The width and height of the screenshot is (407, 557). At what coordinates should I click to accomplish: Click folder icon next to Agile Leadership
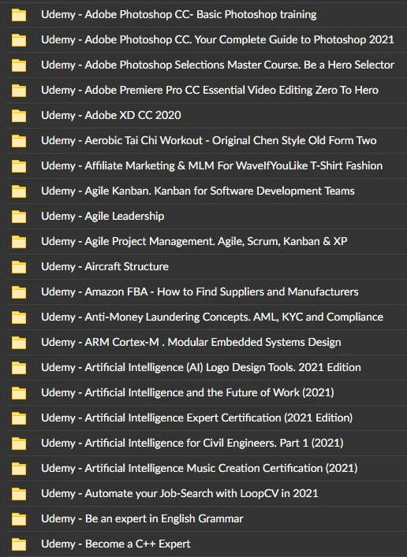pyautogui.click(x=19, y=217)
